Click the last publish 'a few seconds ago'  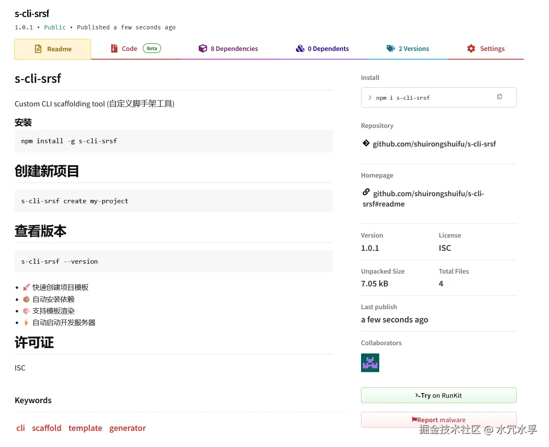click(x=395, y=320)
